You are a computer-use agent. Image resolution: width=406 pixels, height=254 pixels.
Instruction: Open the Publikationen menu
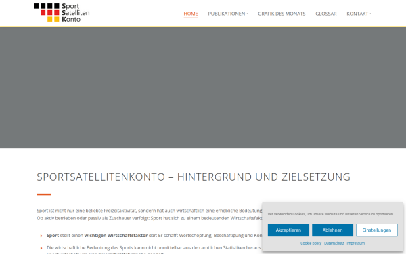227,14
